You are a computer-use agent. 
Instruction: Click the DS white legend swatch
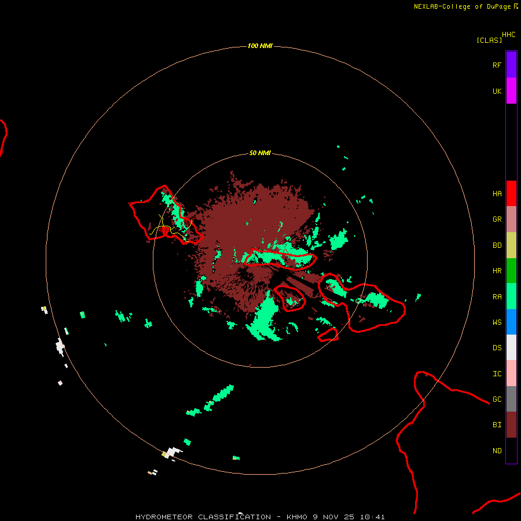pos(511,347)
